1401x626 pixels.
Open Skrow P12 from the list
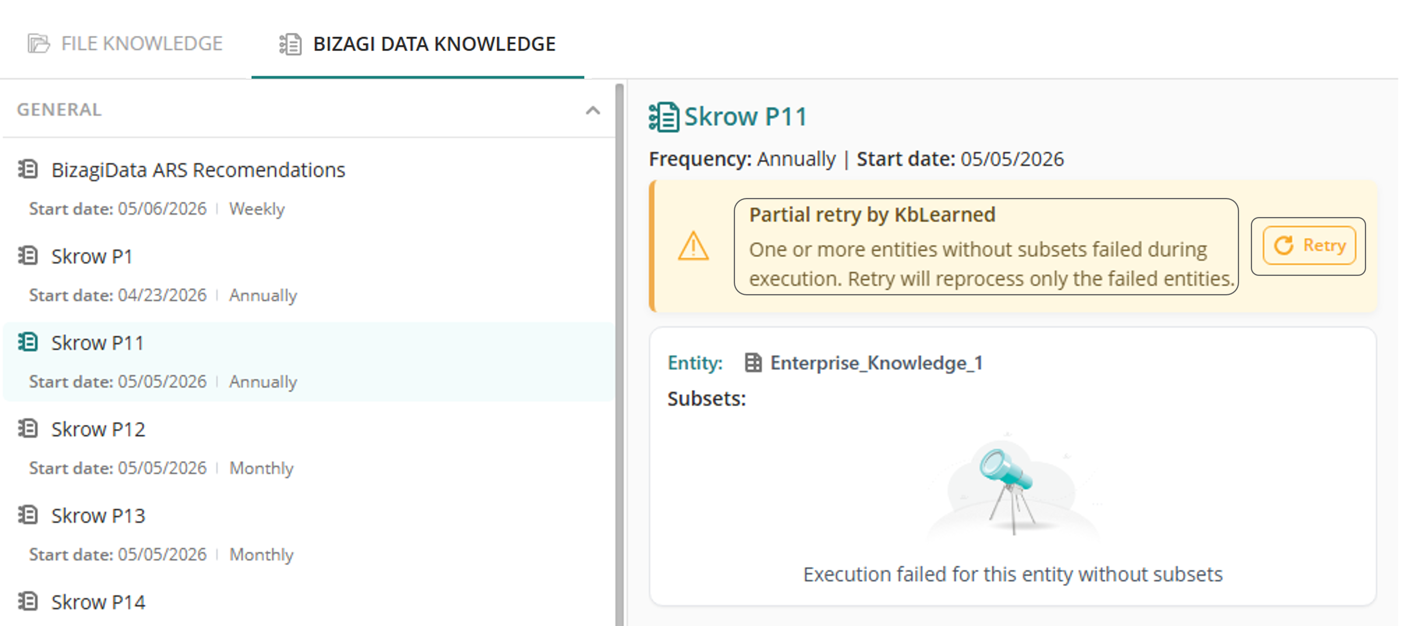[98, 429]
